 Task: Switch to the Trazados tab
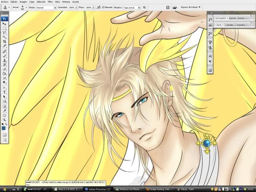241,25
